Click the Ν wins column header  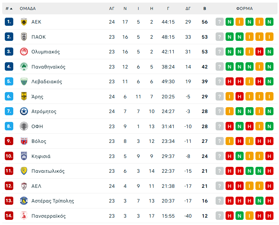pos(125,8)
